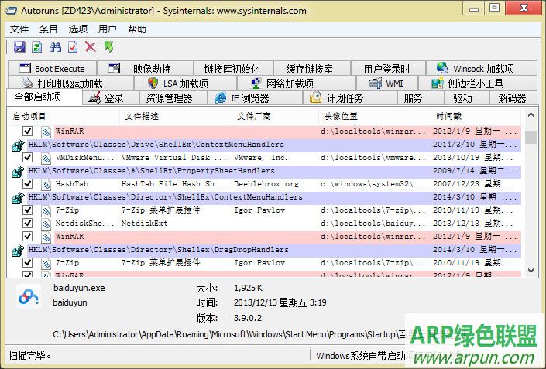Viewport: 546px width, 369px height.
Task: Sort by the 文件厂商 column header
Action: pos(275,116)
